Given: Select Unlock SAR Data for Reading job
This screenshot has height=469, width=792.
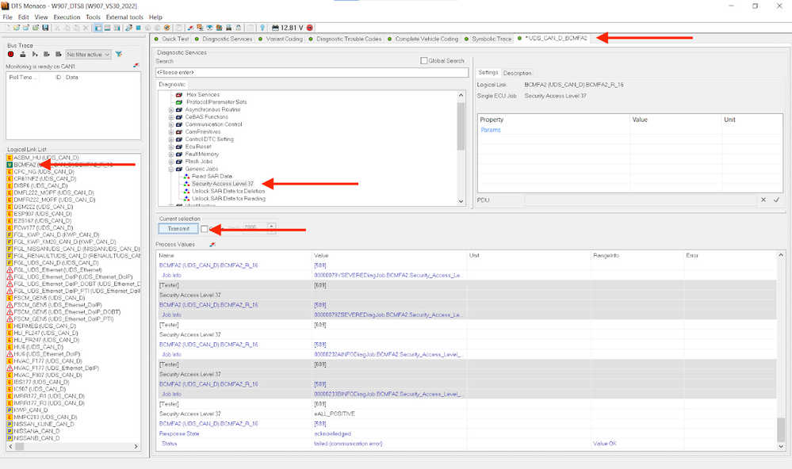Looking at the screenshot, I should 228,199.
